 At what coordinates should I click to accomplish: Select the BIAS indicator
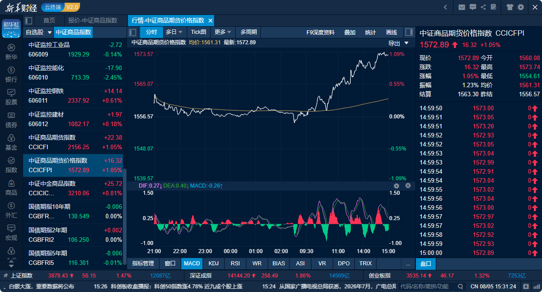[278, 264]
